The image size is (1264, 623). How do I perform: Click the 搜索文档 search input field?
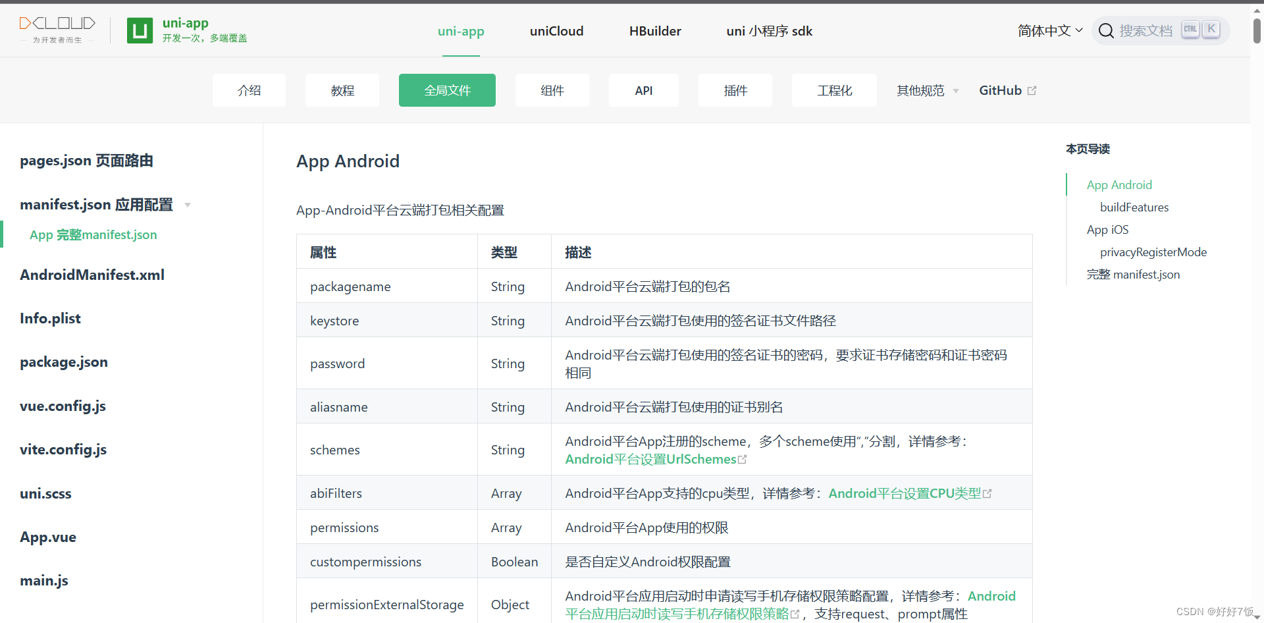(1147, 30)
